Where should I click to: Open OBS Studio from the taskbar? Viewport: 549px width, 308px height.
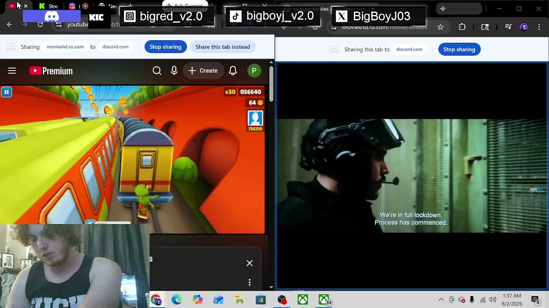click(282, 300)
